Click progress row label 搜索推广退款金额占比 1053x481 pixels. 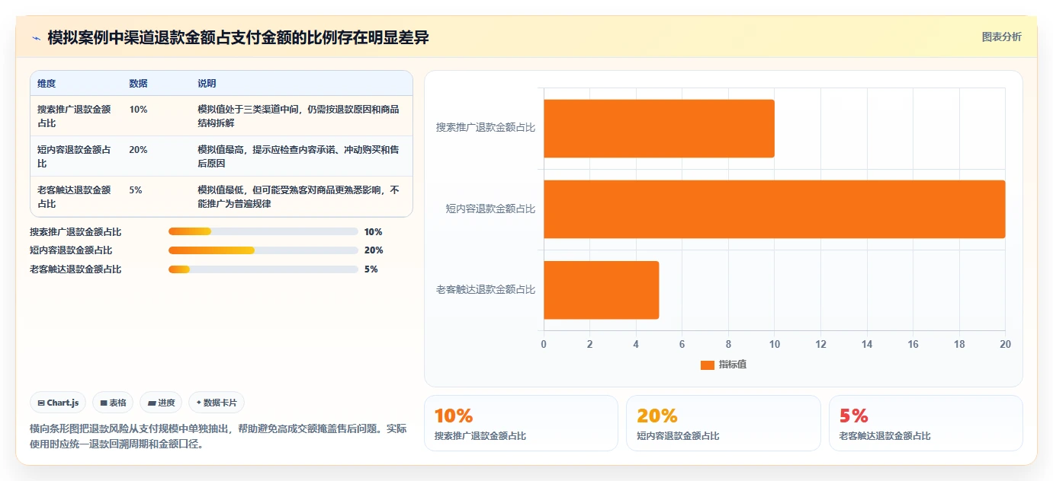75,232
